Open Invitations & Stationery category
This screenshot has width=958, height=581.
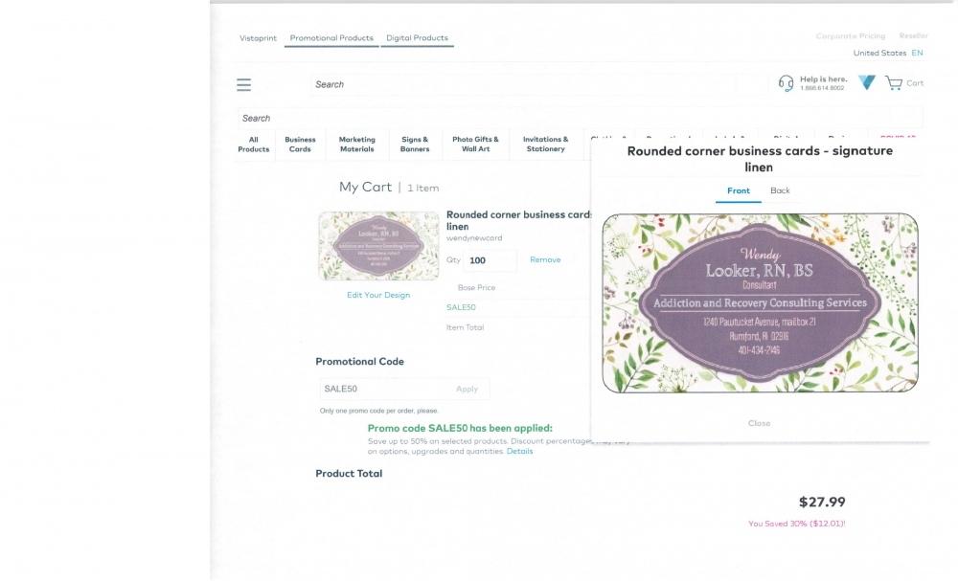(545, 145)
